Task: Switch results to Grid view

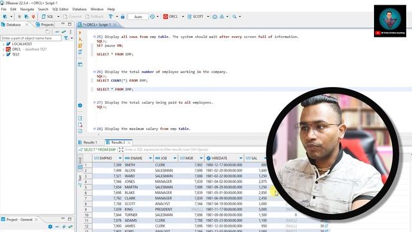Action: pos(80,163)
